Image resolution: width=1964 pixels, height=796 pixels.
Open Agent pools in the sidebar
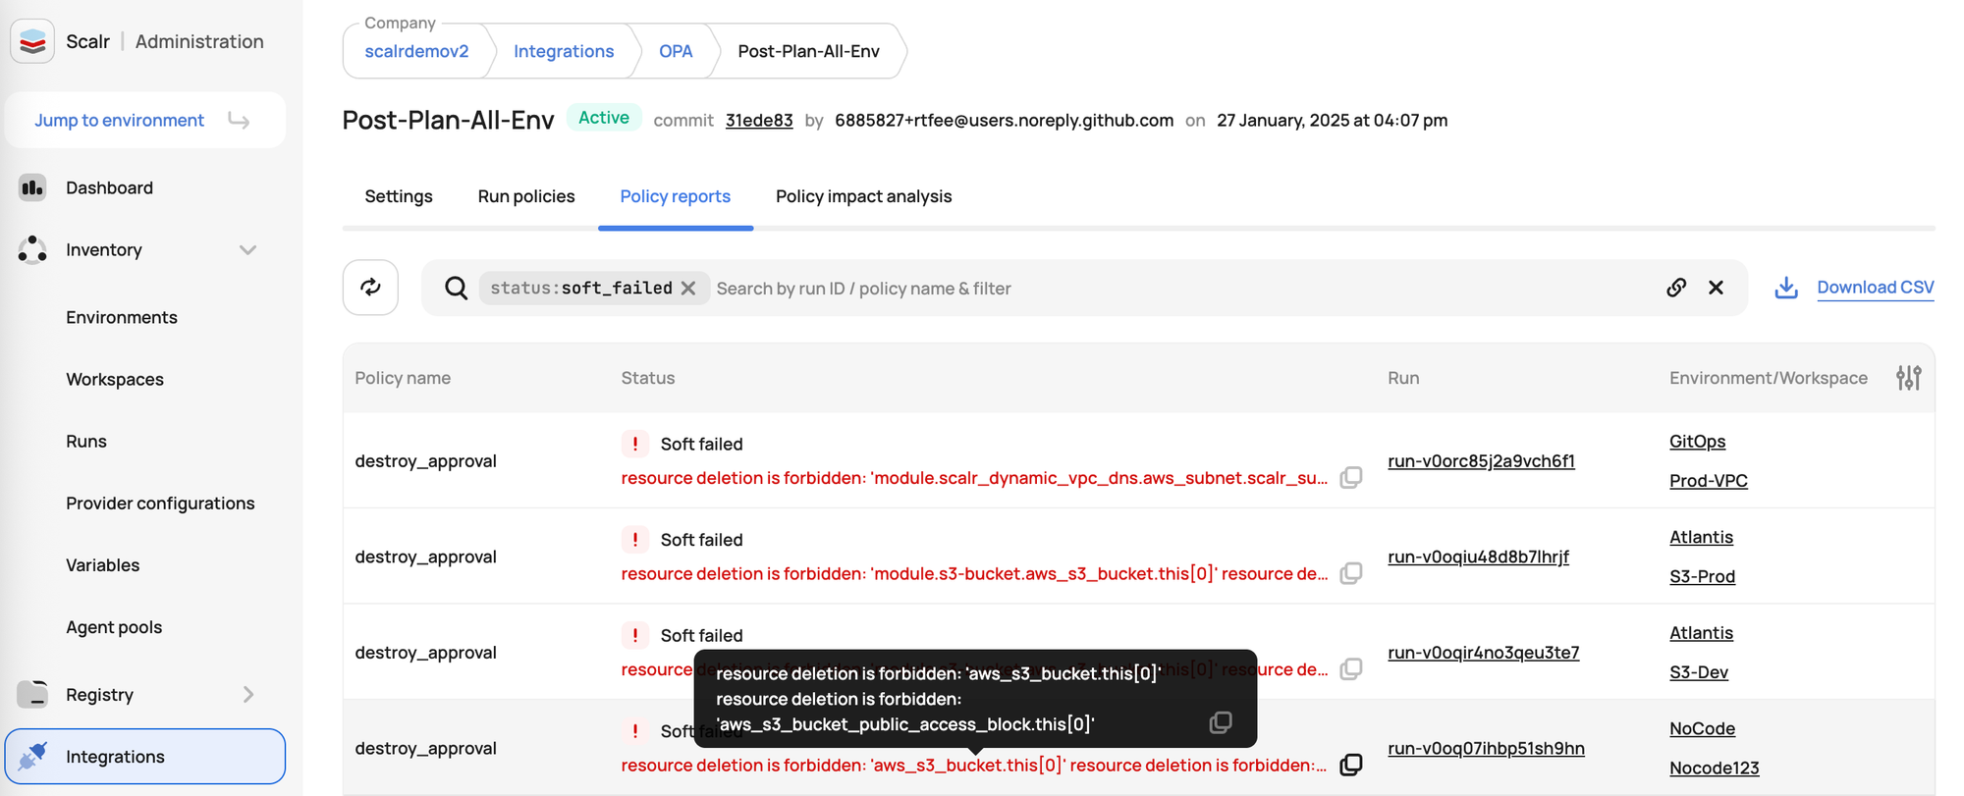click(x=114, y=626)
